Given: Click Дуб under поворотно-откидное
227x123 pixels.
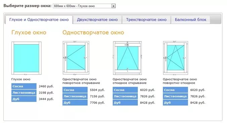Looking at the screenshot, I should coord(175,103).
